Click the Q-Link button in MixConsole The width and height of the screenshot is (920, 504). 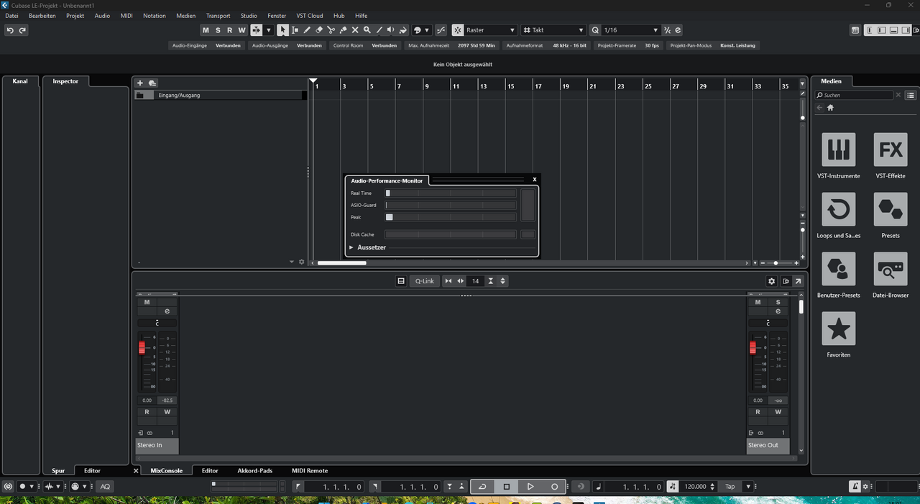(x=424, y=281)
